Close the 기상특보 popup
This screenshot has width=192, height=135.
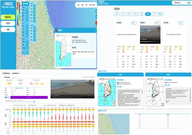95,30
